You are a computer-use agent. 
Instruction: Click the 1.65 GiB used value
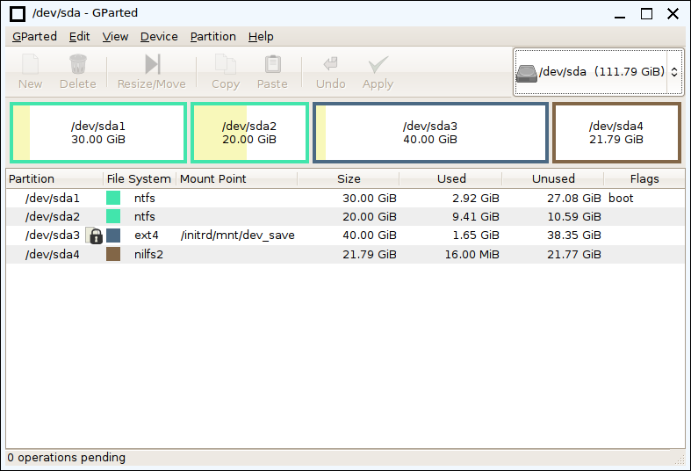476,235
